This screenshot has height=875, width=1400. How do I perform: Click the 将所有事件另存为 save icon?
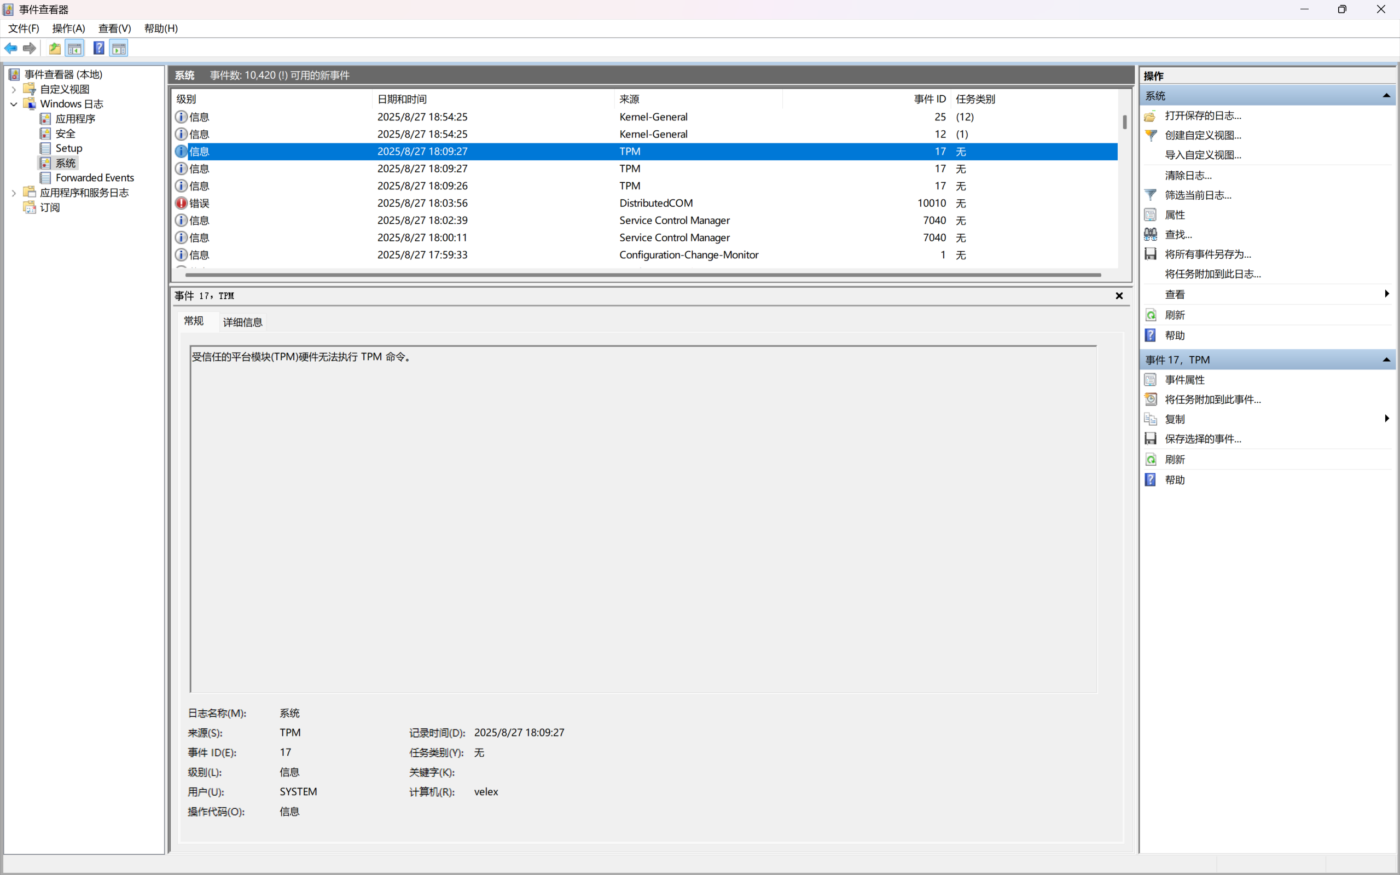point(1151,254)
